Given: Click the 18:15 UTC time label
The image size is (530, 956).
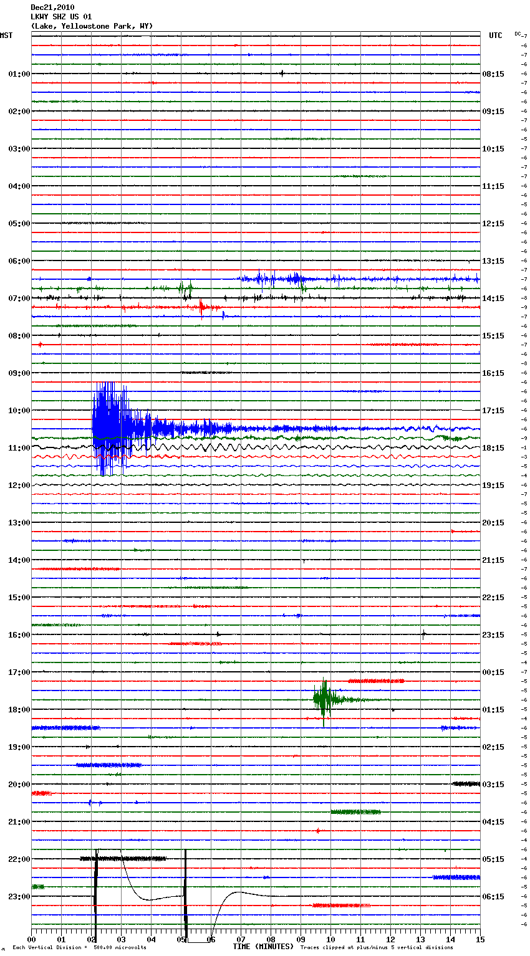Looking at the screenshot, I should 493,448.
